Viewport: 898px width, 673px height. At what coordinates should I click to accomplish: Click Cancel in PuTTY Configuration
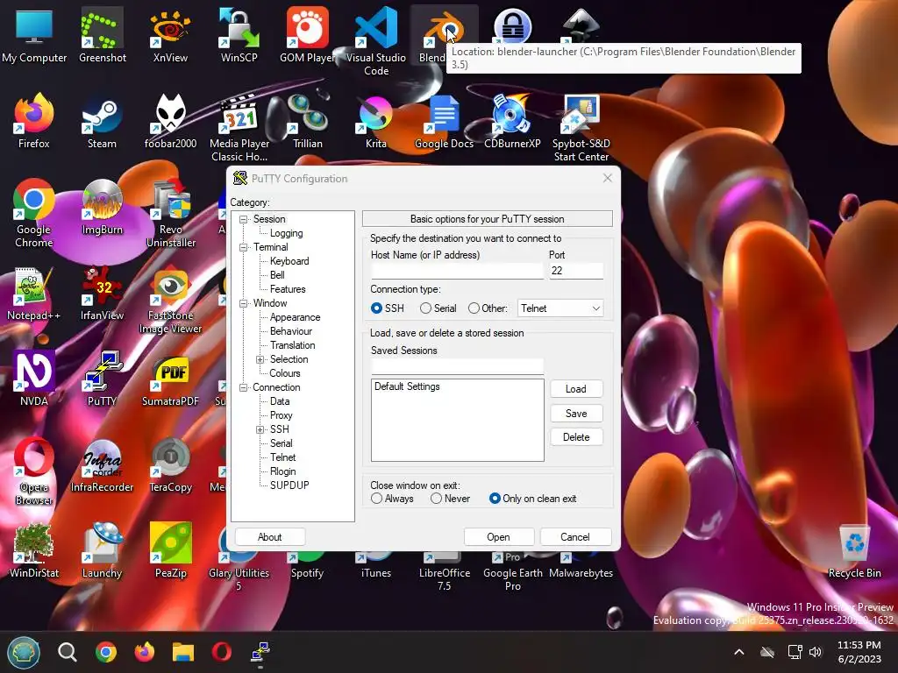click(x=575, y=537)
